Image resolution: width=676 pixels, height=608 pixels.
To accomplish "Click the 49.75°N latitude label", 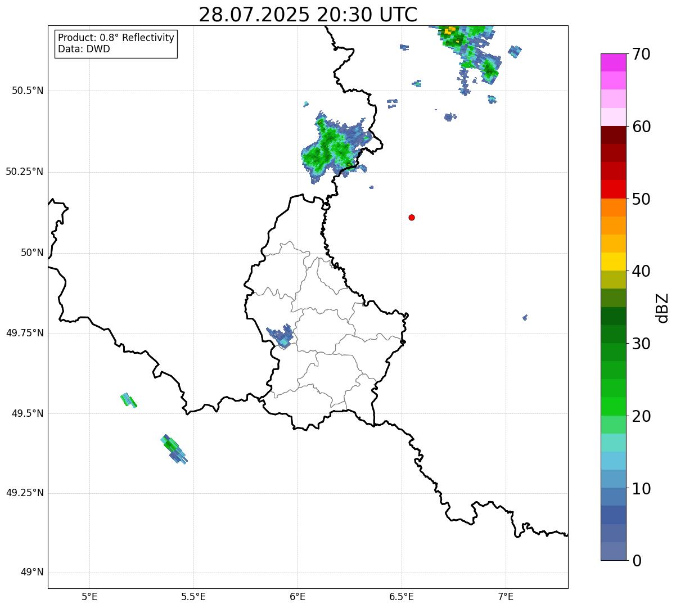I will point(24,333).
